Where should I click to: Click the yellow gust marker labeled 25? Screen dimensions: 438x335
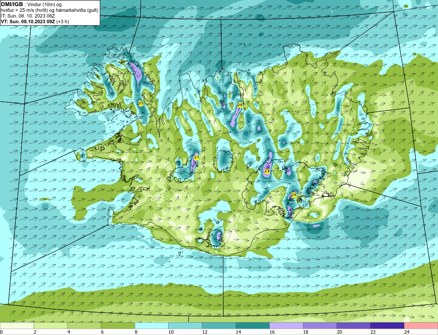tap(141, 103)
